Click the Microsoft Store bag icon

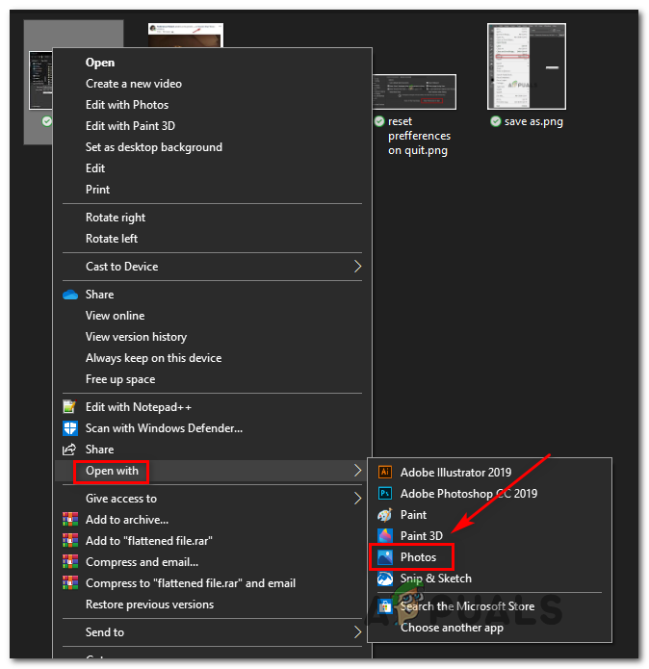385,606
